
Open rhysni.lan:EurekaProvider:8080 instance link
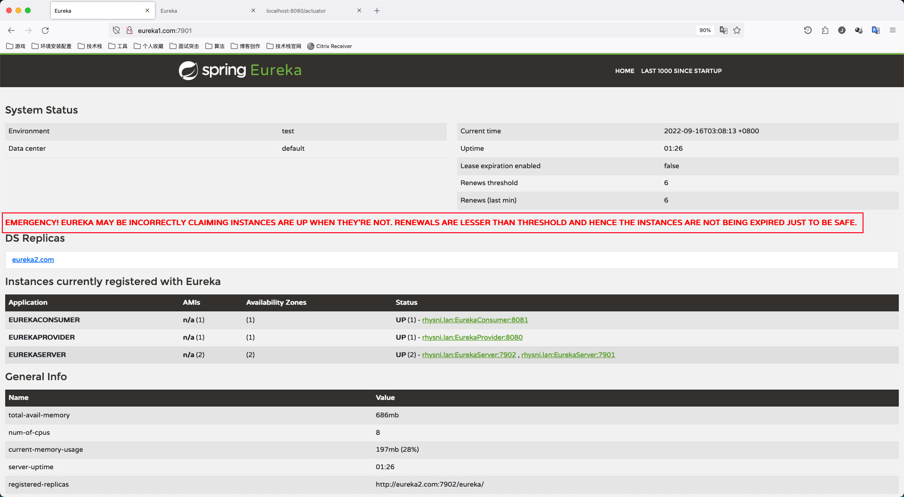click(x=472, y=337)
